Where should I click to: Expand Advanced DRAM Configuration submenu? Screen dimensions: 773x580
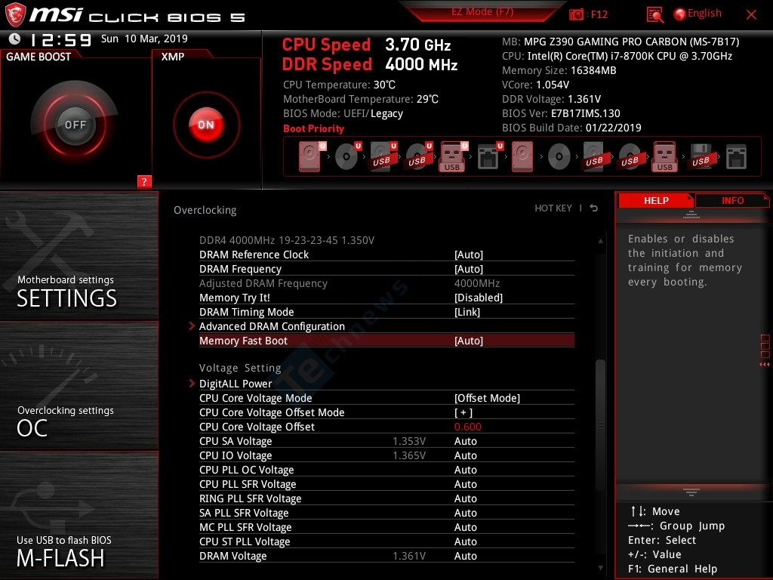point(272,326)
